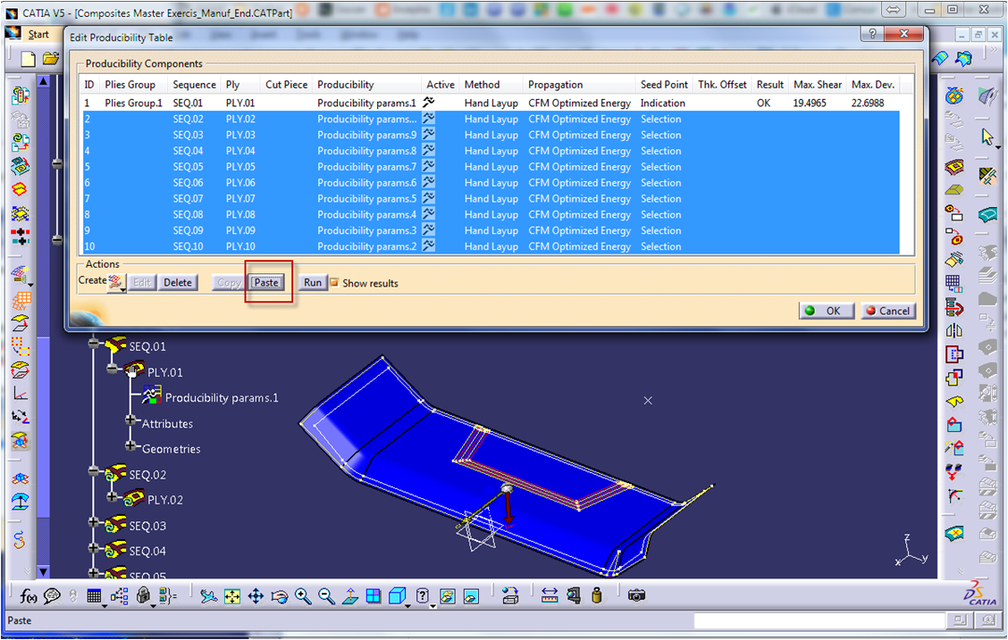Sort by the Max. Shear column header
The height and width of the screenshot is (640, 1008).
817,85
